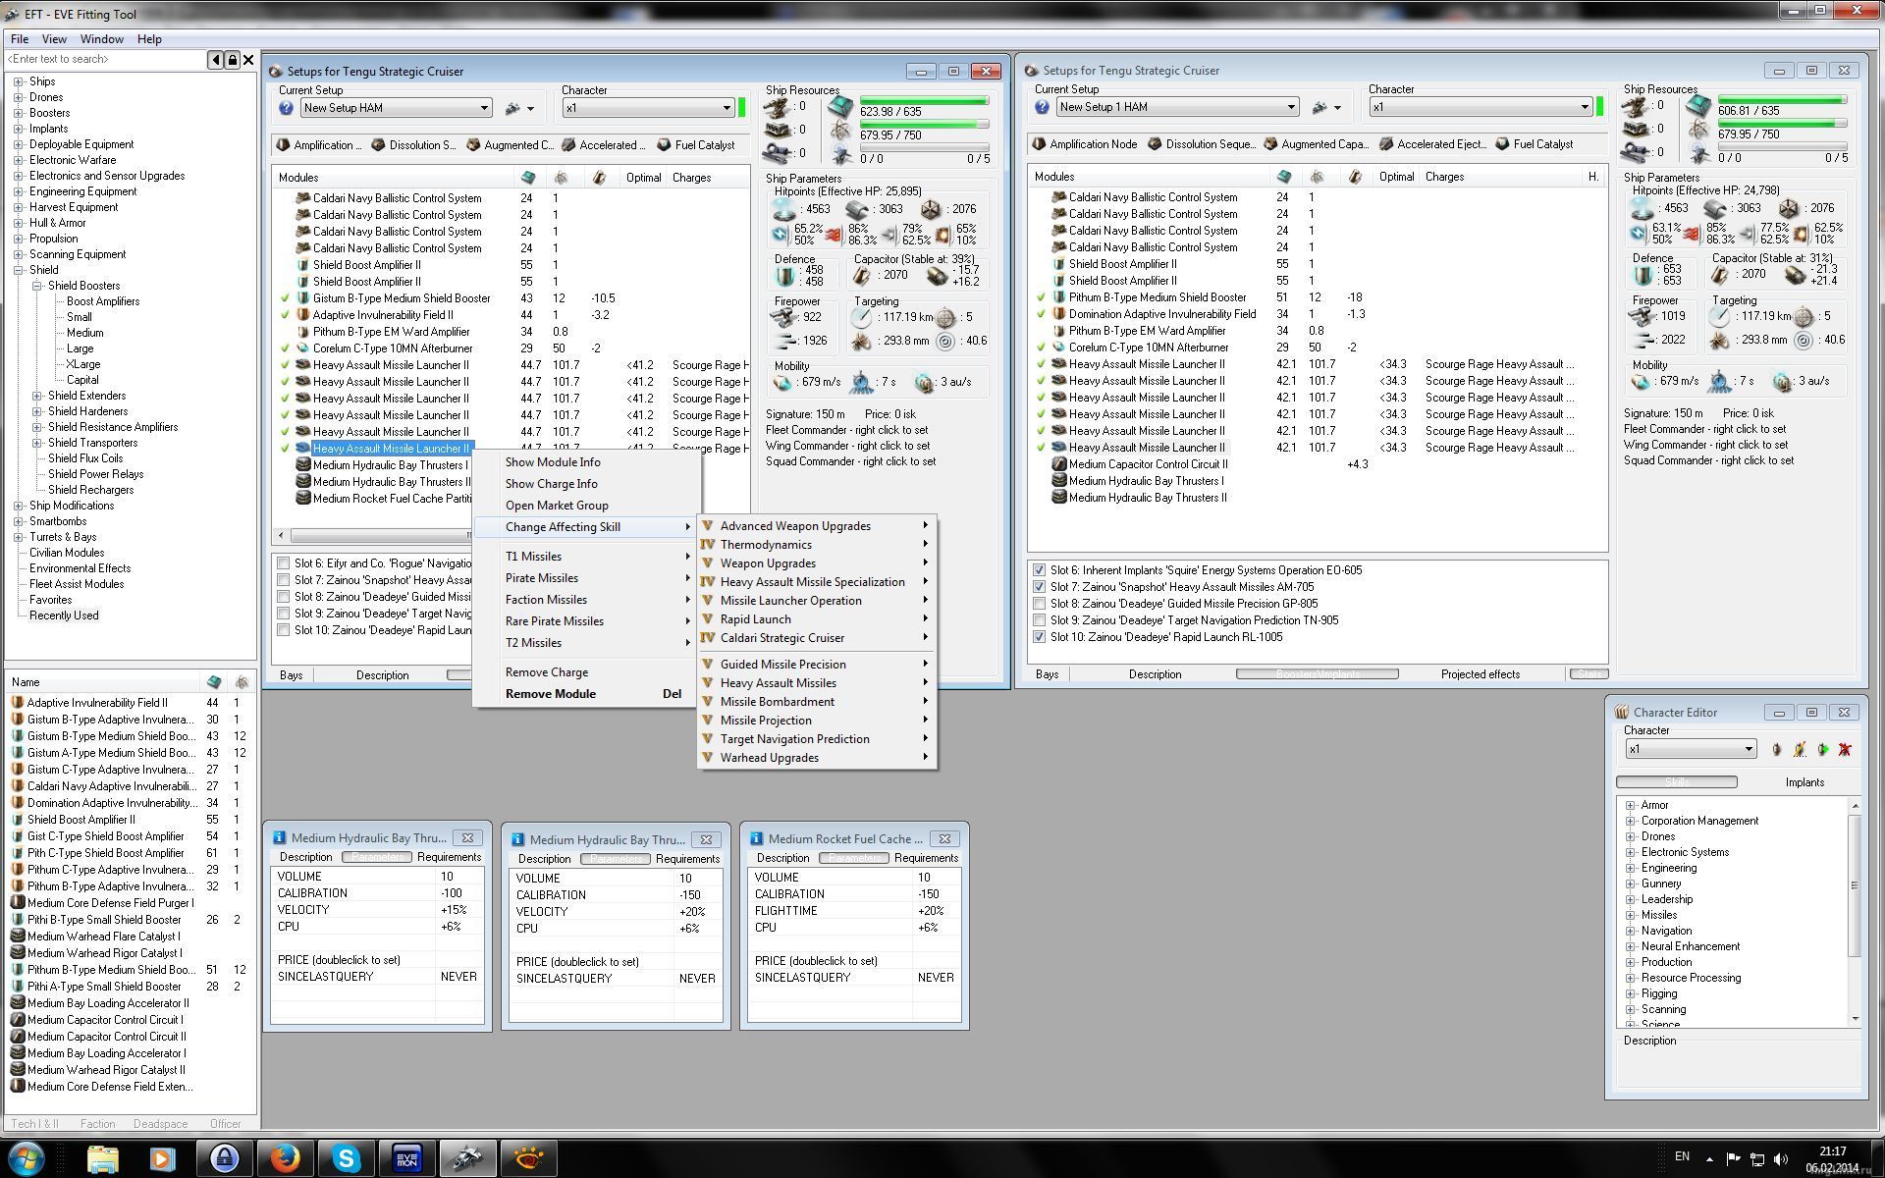Click the Dissolution Sequencer subsystem in right setup window
The image size is (1885, 1178).
1202,144
